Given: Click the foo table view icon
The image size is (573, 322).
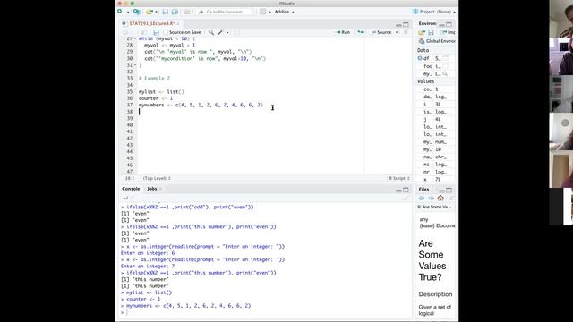Looking at the screenshot, I should point(446,66).
